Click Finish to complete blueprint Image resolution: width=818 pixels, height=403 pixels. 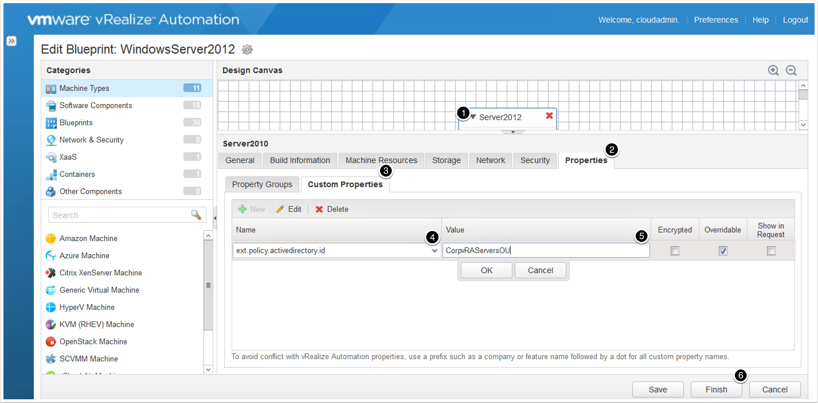pyautogui.click(x=716, y=389)
